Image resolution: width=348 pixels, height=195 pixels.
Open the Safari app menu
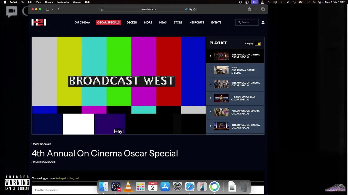(x=13, y=2)
